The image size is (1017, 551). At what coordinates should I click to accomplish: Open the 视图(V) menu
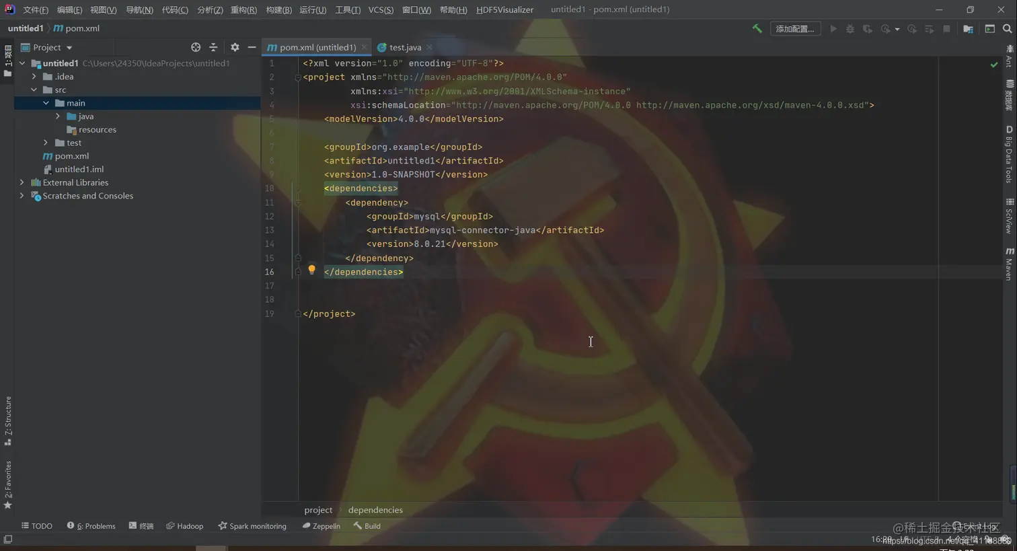pos(103,9)
